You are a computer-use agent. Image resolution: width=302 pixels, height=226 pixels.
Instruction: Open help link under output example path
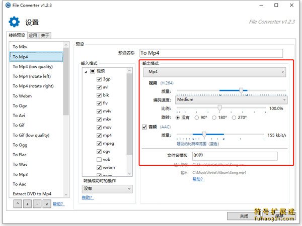pyautogui.click(x=198, y=179)
